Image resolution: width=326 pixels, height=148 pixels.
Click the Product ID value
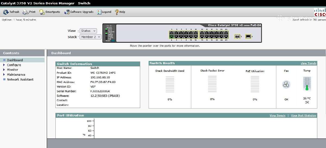(103, 73)
